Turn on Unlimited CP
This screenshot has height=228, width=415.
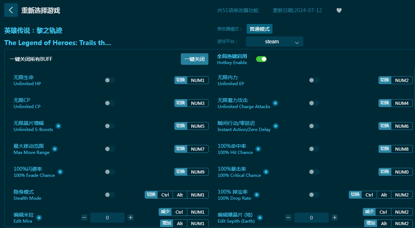click(x=110, y=103)
